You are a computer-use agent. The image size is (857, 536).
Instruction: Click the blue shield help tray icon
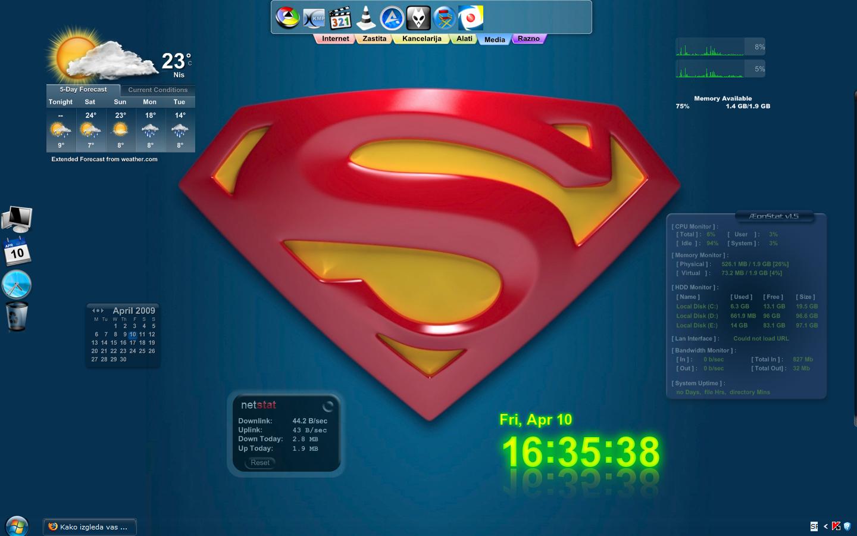(x=847, y=526)
